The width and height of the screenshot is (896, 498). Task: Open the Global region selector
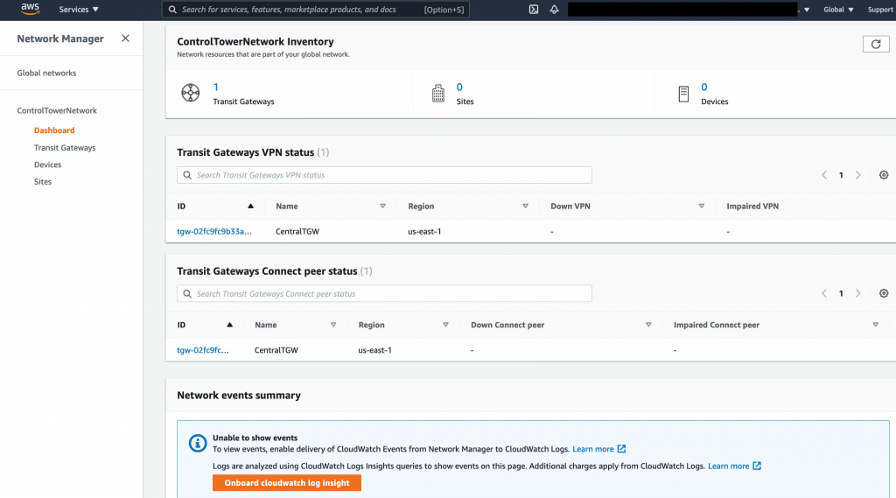[838, 9]
